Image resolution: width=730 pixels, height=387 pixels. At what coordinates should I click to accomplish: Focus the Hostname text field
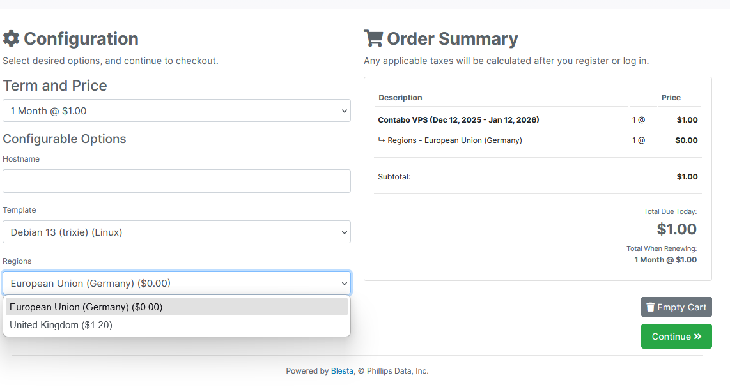[176, 181]
